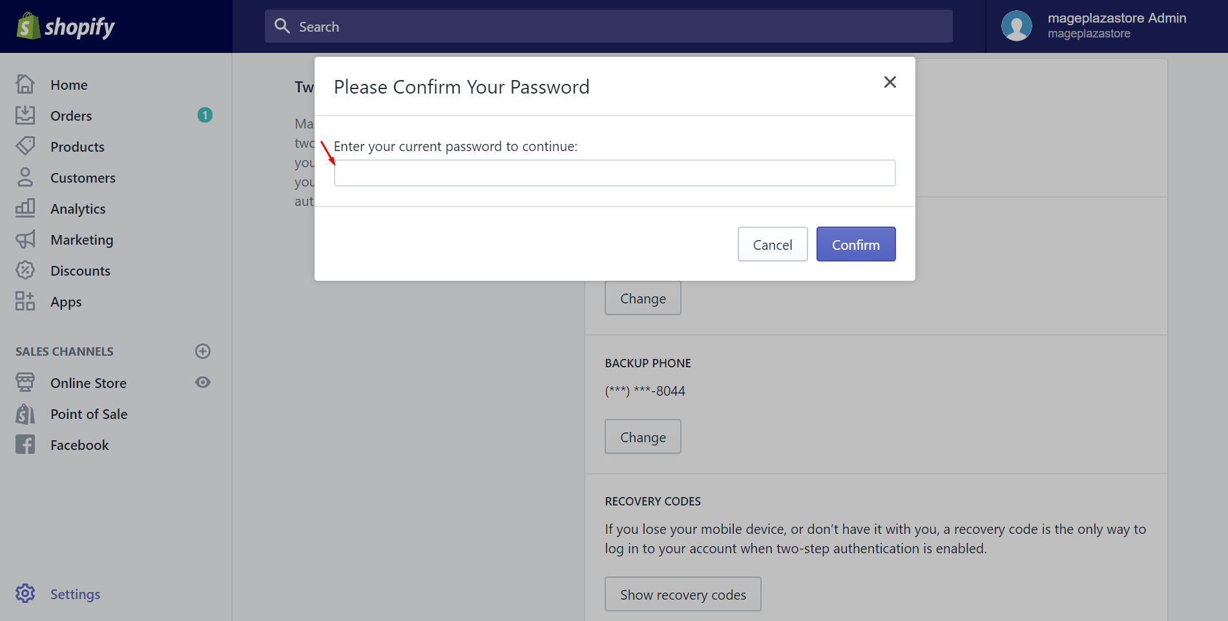
Task: Confirm the password entry
Action: [x=855, y=244]
